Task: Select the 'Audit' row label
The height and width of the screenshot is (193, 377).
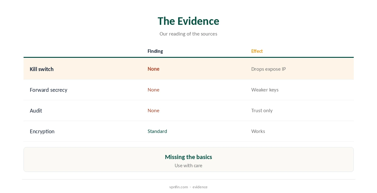Action: [x=36, y=111]
